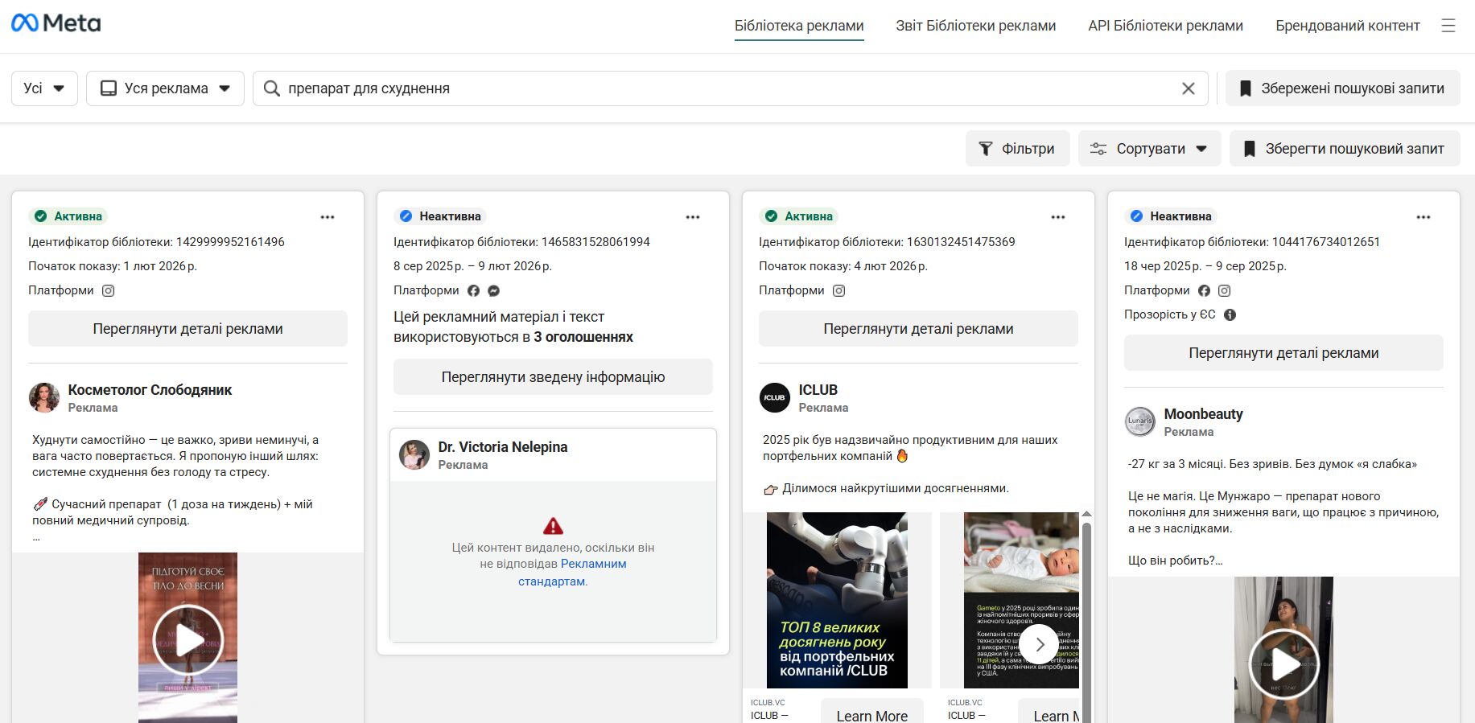Open the Сортувати dropdown

1149,149
